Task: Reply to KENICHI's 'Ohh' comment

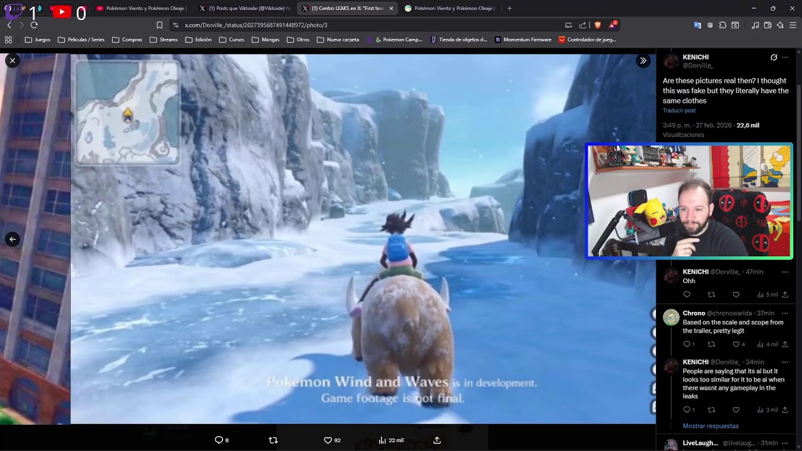Action: pos(687,294)
